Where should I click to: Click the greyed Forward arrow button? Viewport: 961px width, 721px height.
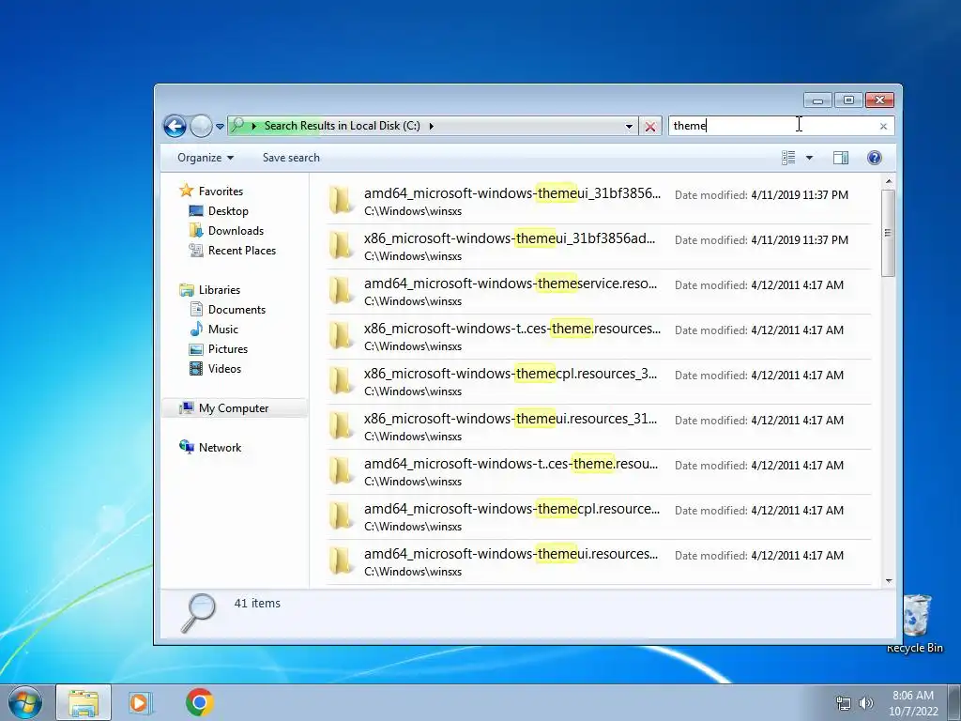(201, 127)
